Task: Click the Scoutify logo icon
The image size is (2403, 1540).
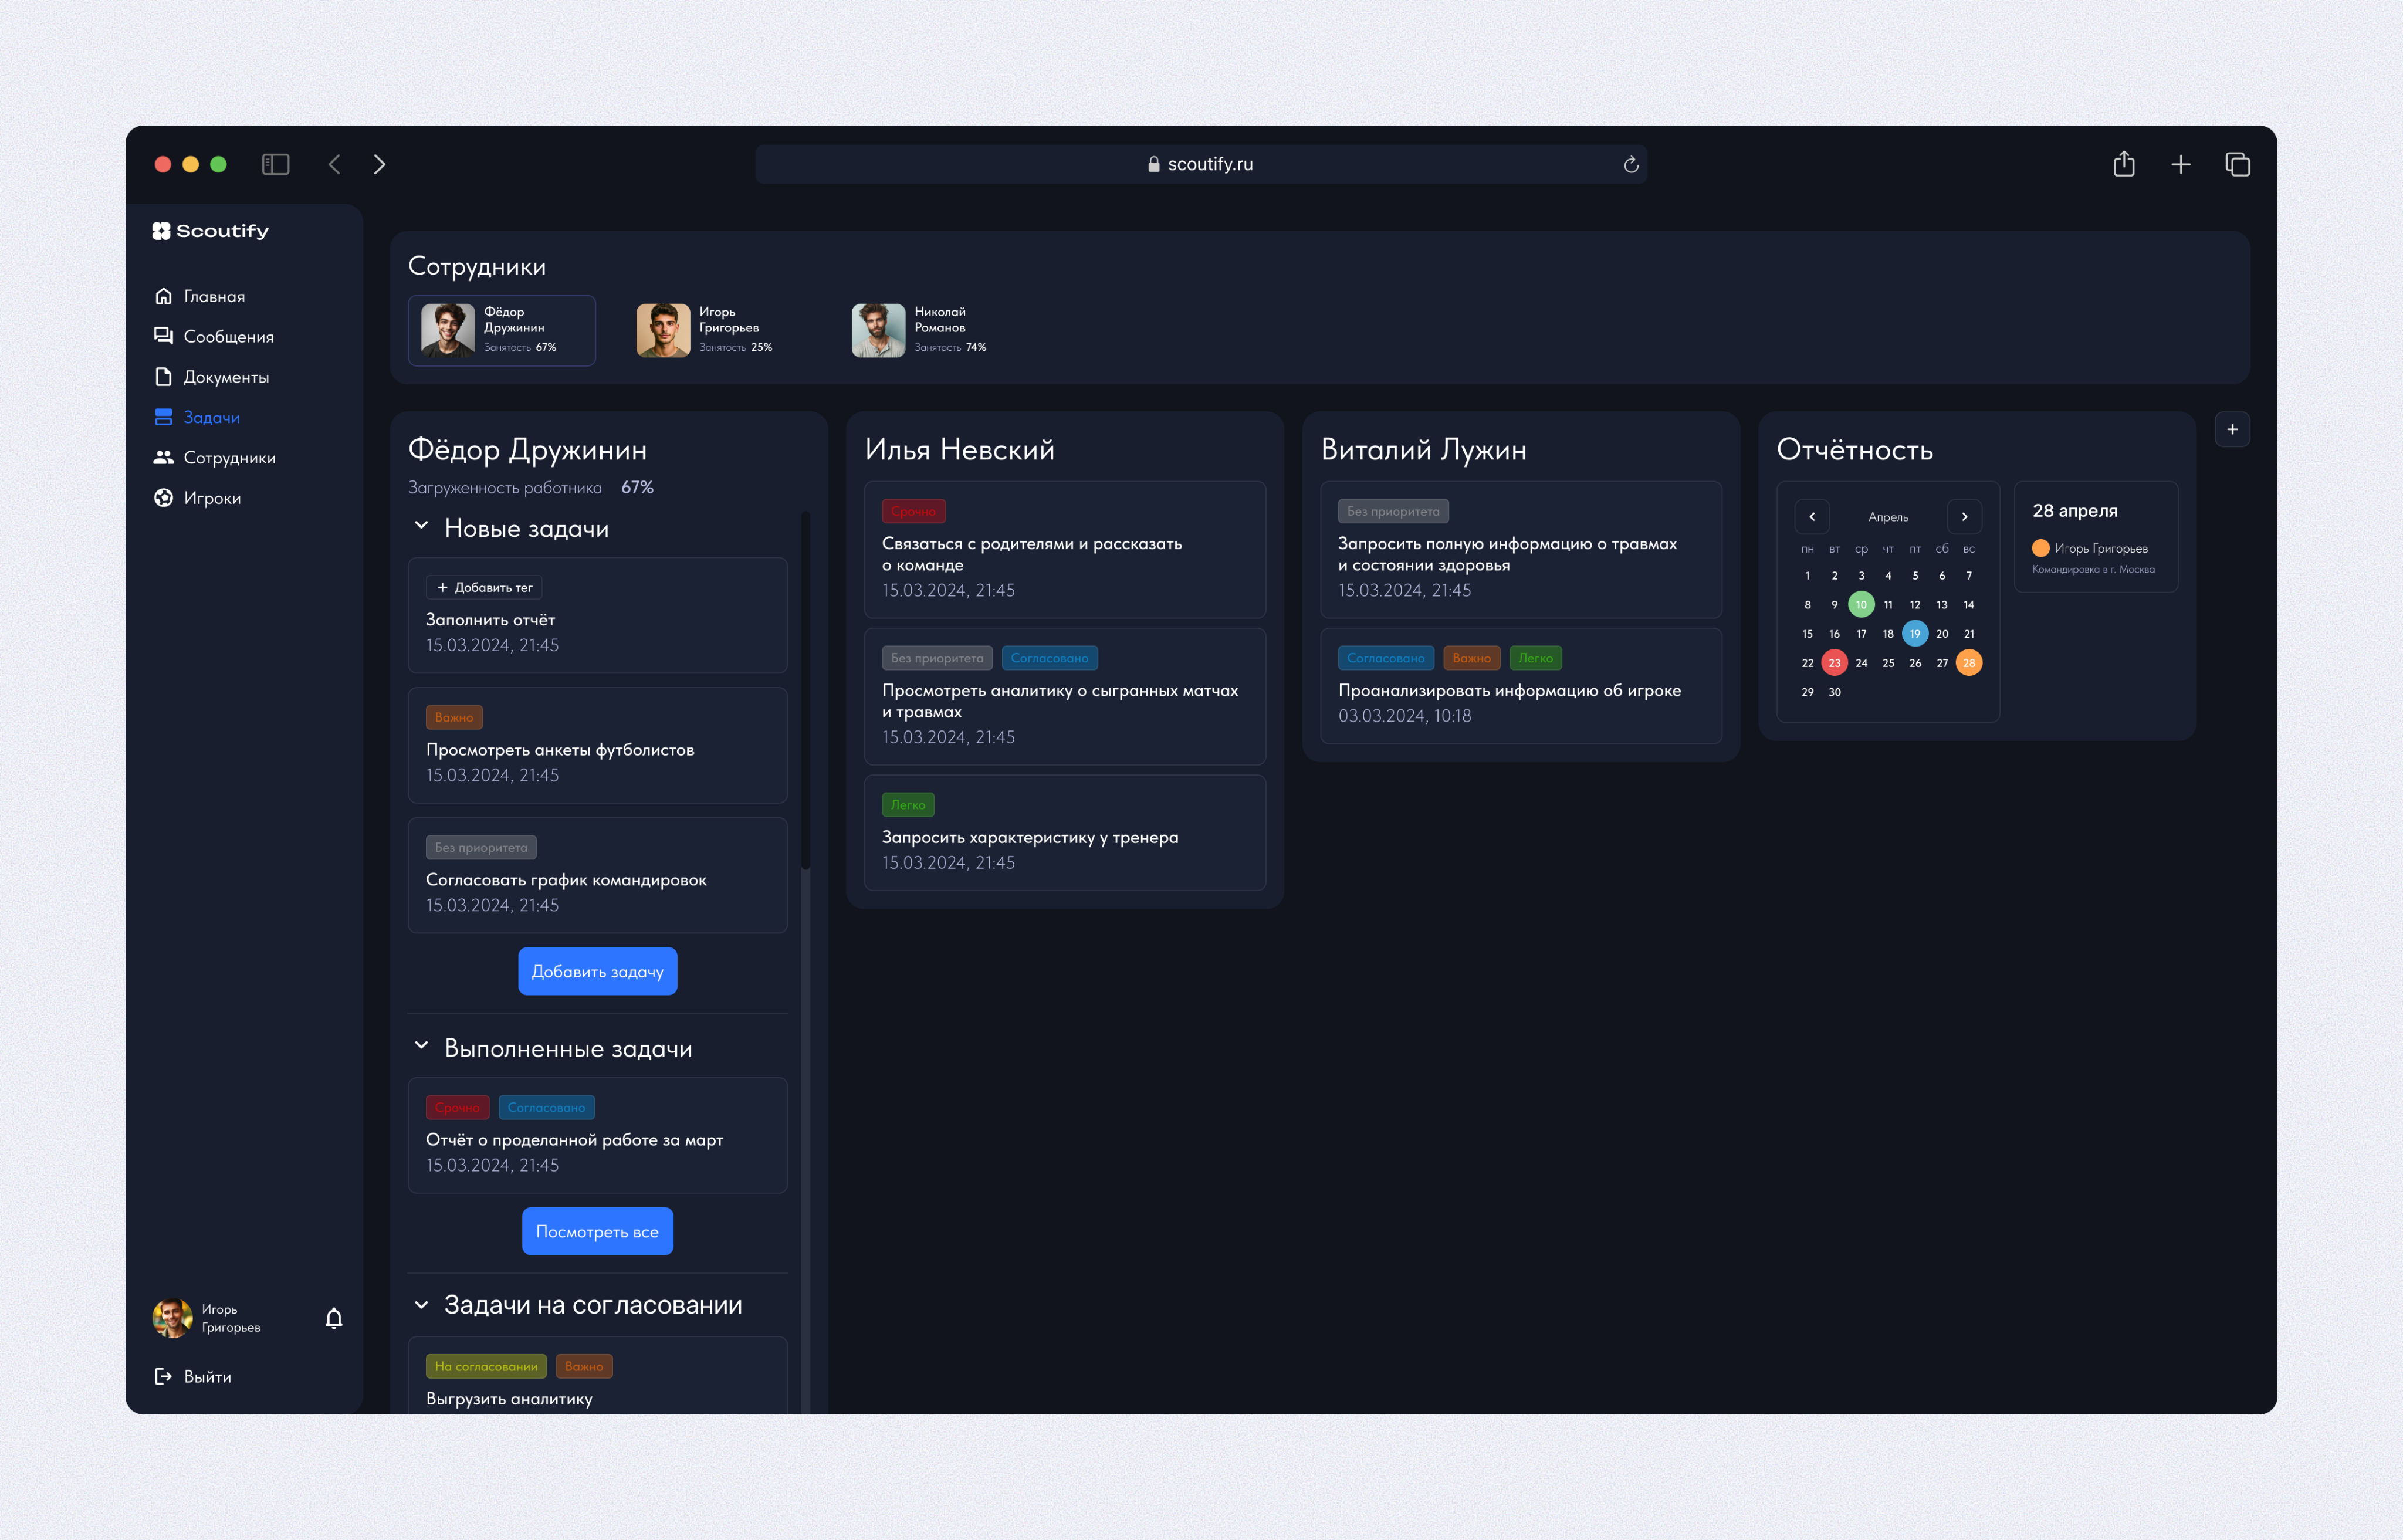Action: 161,231
